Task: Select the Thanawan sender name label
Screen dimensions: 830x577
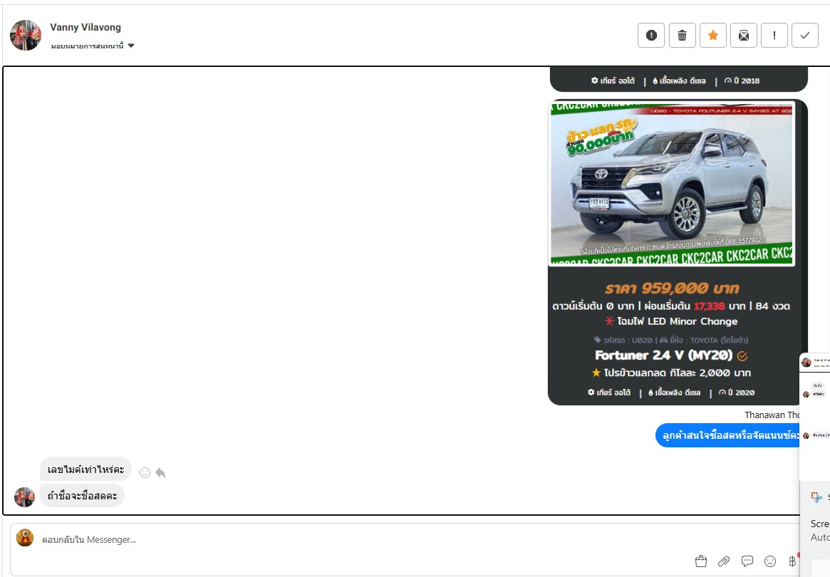Action: [772, 415]
